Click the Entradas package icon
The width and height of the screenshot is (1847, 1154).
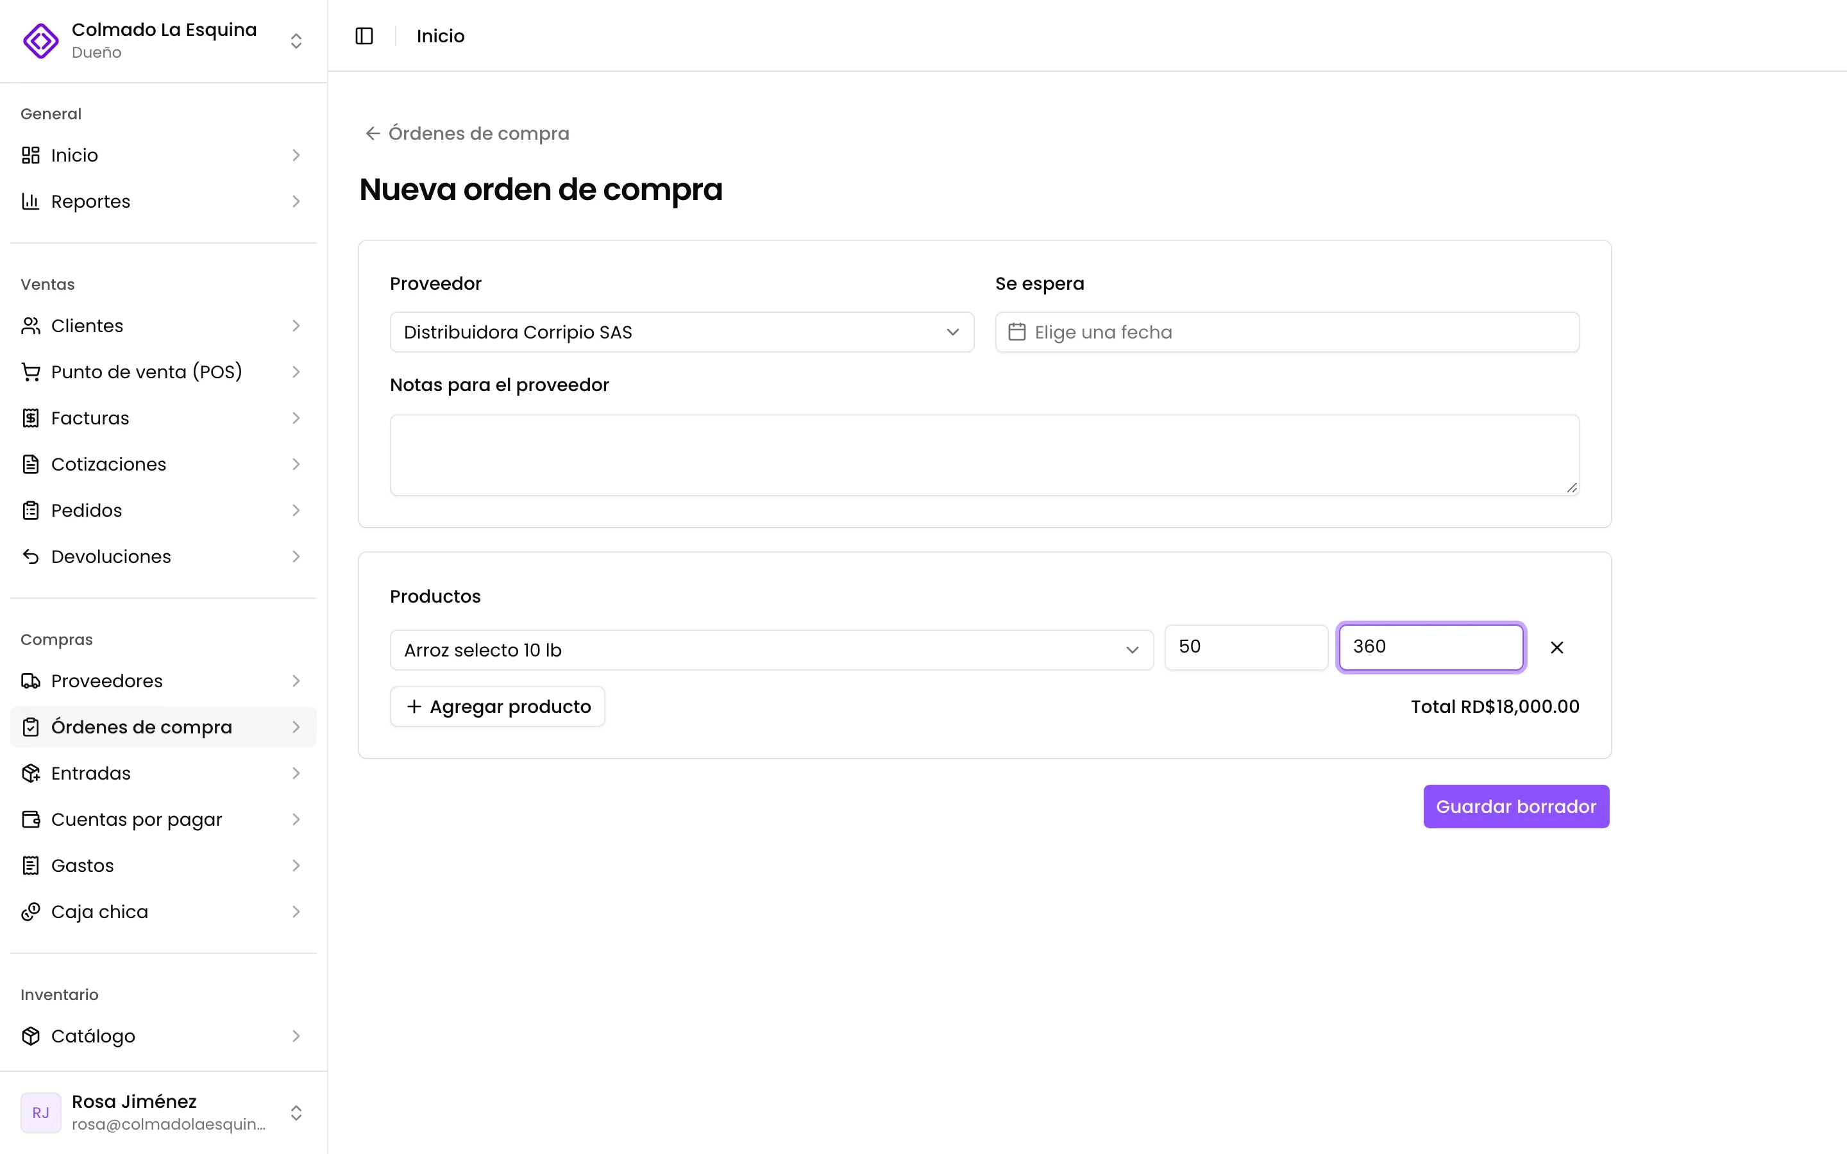[31, 773]
